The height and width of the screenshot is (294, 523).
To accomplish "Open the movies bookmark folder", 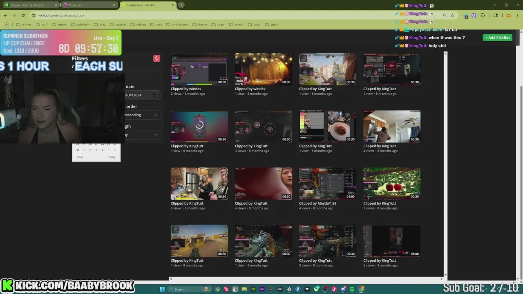I will [24, 24].
